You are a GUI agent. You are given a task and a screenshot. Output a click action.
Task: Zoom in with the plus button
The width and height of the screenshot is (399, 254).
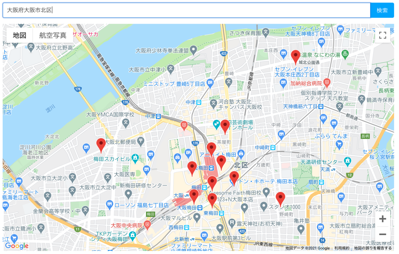tap(383, 219)
